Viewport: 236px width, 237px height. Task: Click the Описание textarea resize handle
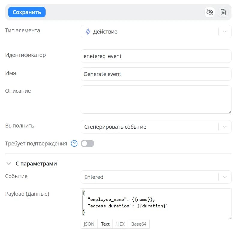[230, 112]
